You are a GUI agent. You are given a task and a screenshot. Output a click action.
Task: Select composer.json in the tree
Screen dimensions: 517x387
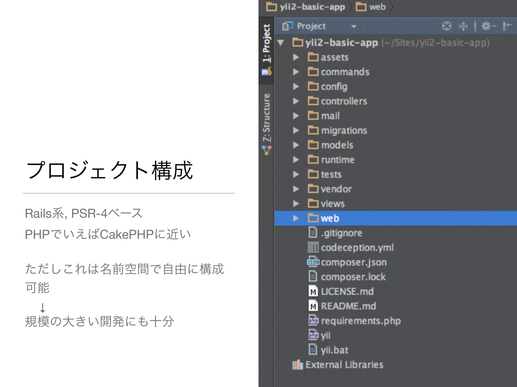click(x=354, y=262)
